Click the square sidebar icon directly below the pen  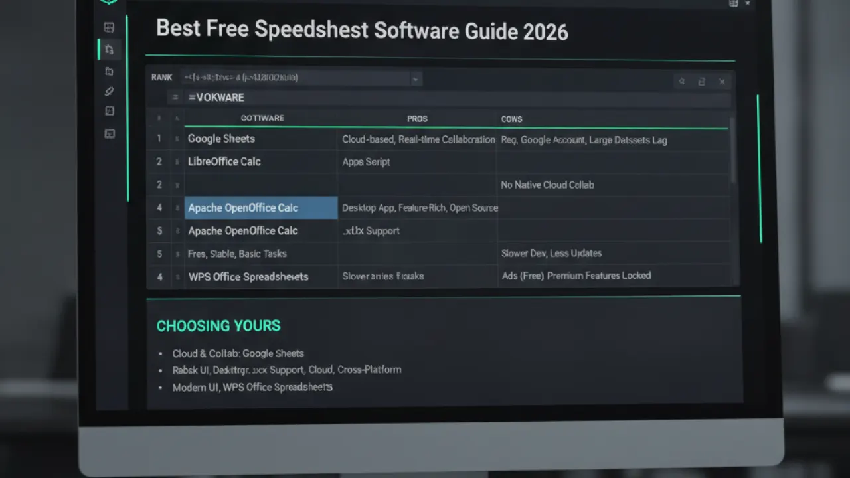tap(110, 111)
